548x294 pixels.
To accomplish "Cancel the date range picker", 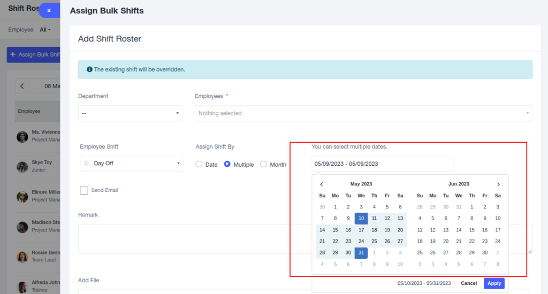I will pos(469,283).
